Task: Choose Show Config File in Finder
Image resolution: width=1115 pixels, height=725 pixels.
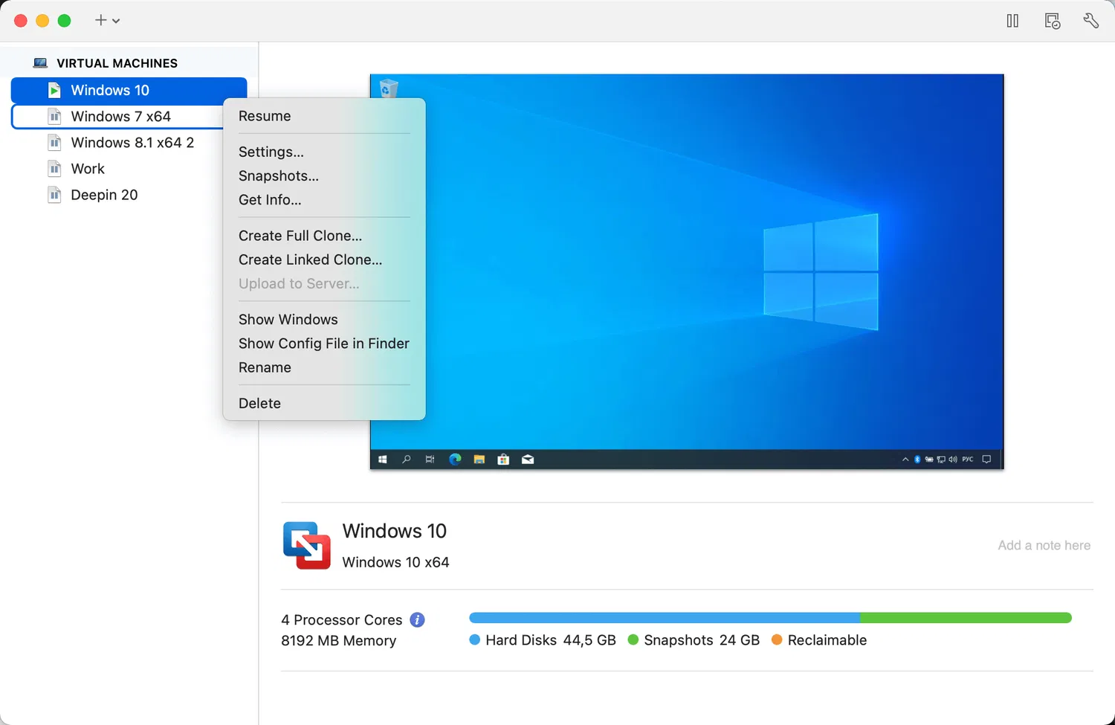Action: (x=324, y=344)
